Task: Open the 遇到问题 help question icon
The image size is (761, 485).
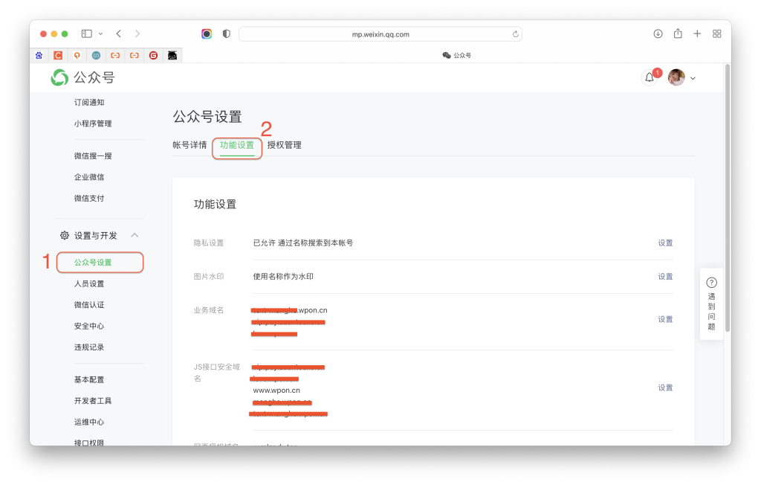Action: [711, 283]
